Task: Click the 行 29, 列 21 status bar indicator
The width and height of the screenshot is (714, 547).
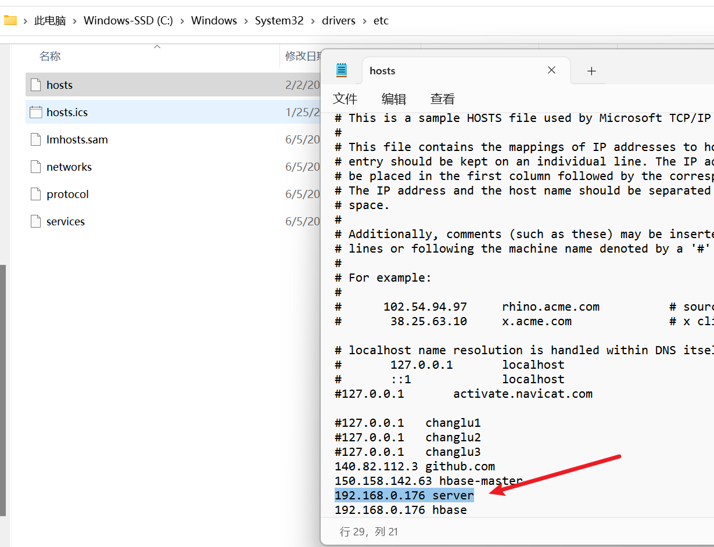Action: click(x=369, y=531)
